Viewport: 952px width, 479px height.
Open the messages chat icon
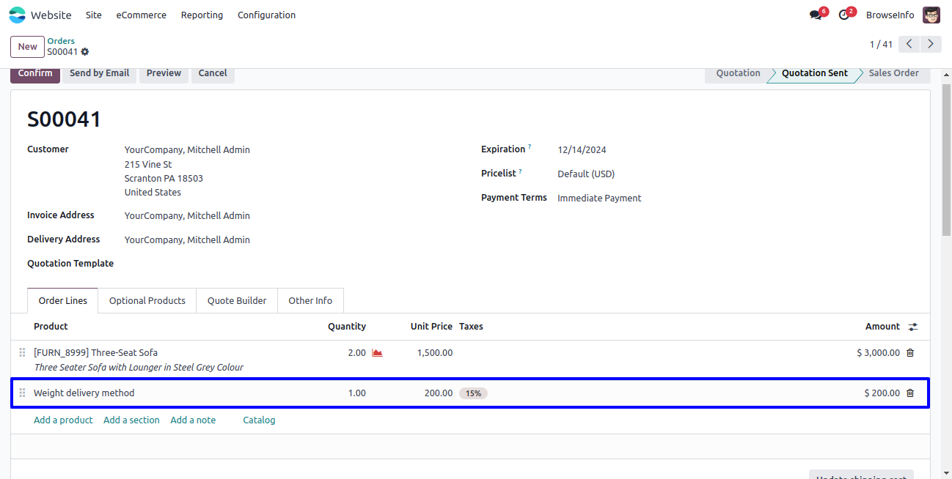click(x=816, y=15)
